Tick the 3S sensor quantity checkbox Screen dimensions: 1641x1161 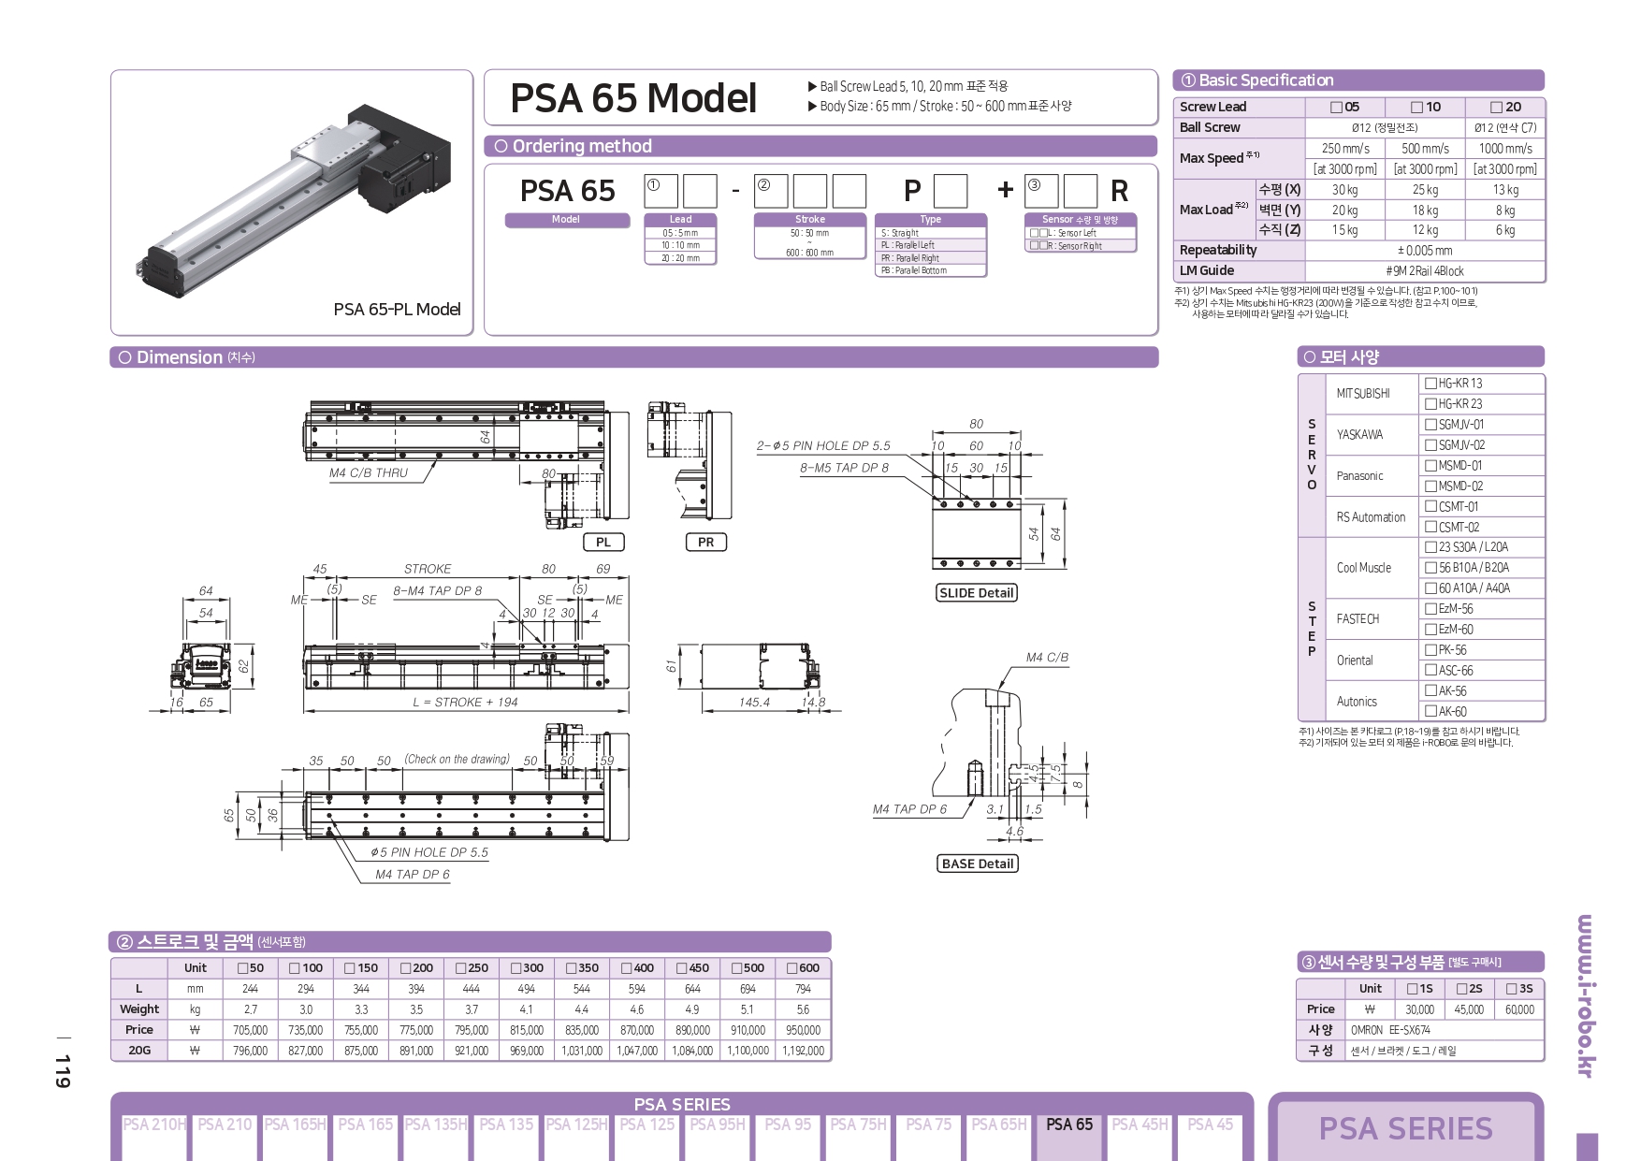pyautogui.click(x=1513, y=989)
